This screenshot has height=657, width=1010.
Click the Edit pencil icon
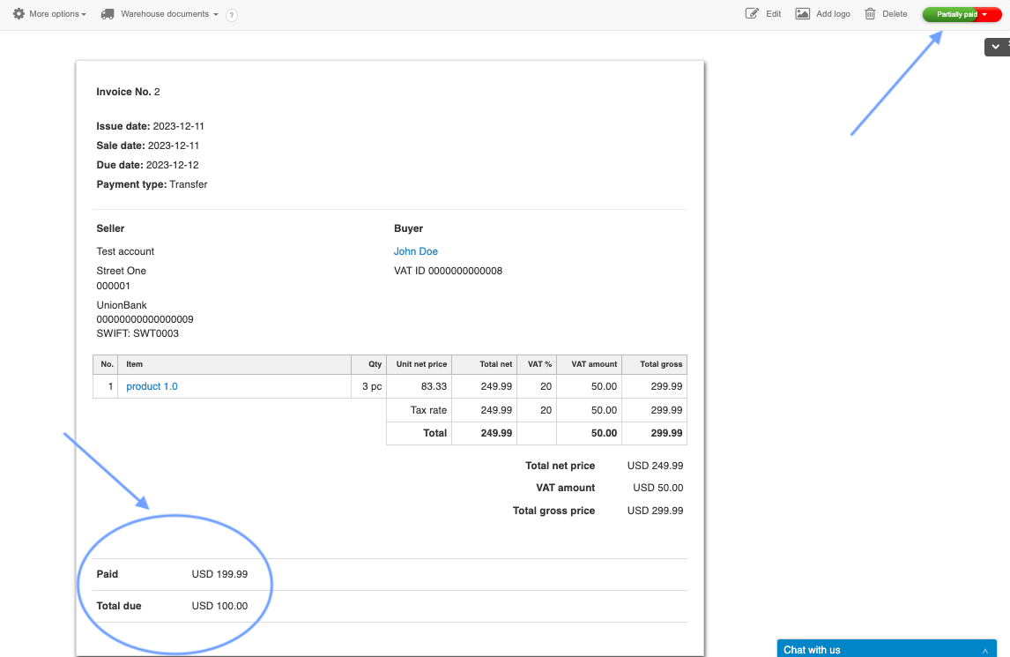[752, 14]
